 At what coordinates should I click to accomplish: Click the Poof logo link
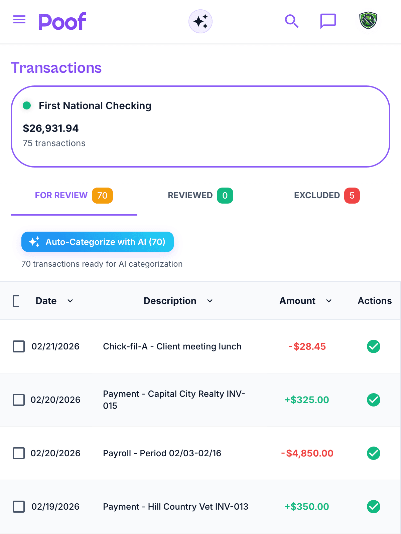[62, 21]
